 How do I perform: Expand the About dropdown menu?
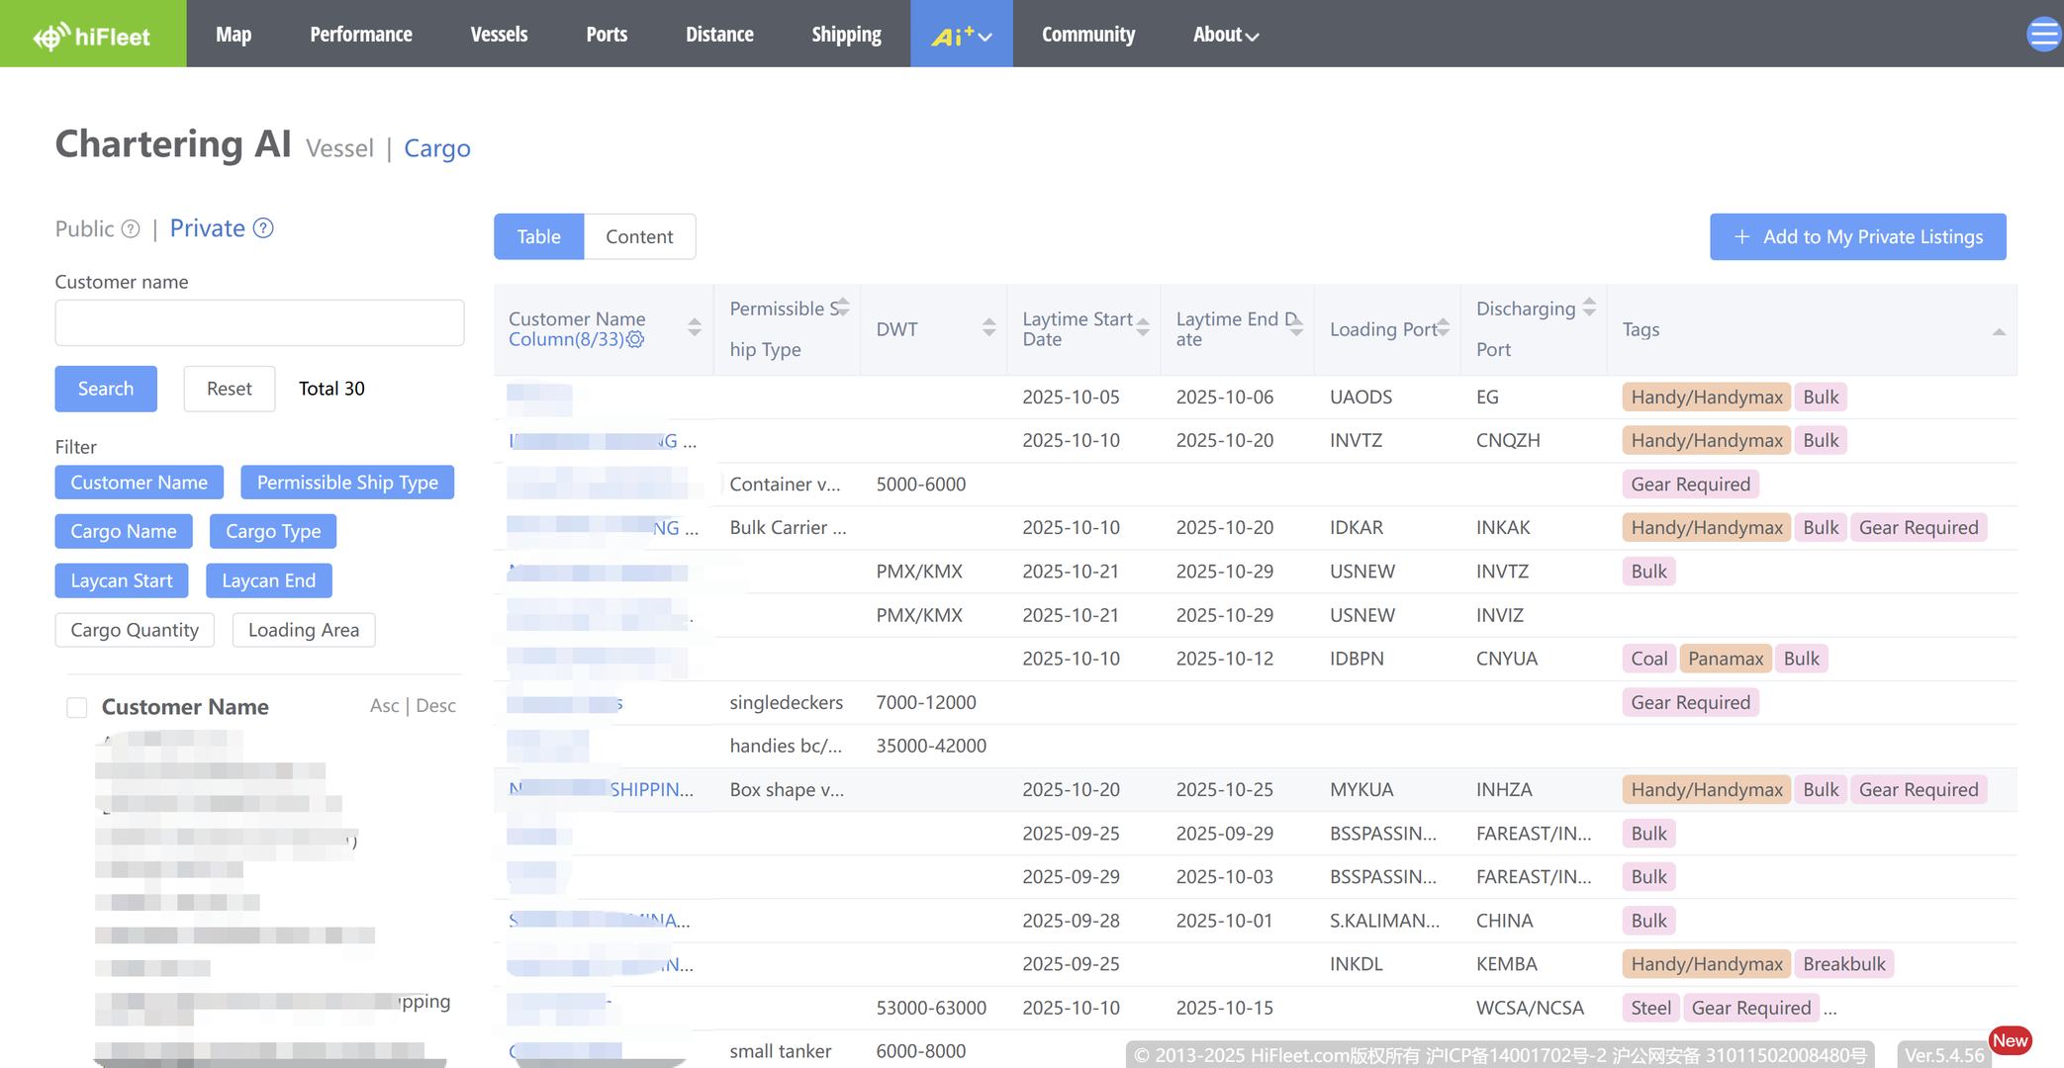pos(1225,35)
